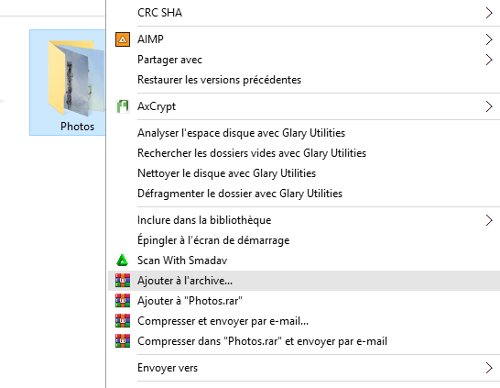Click WinRAR icon beside Ajouter à "Photos.rar"
The height and width of the screenshot is (388, 500).
click(x=123, y=301)
